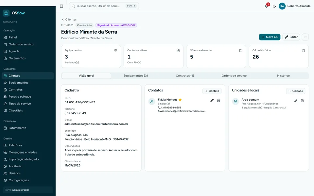Screen dimensions: 314x196
Task: Switch to dark mode moon icon
Action: click(x=274, y=6)
